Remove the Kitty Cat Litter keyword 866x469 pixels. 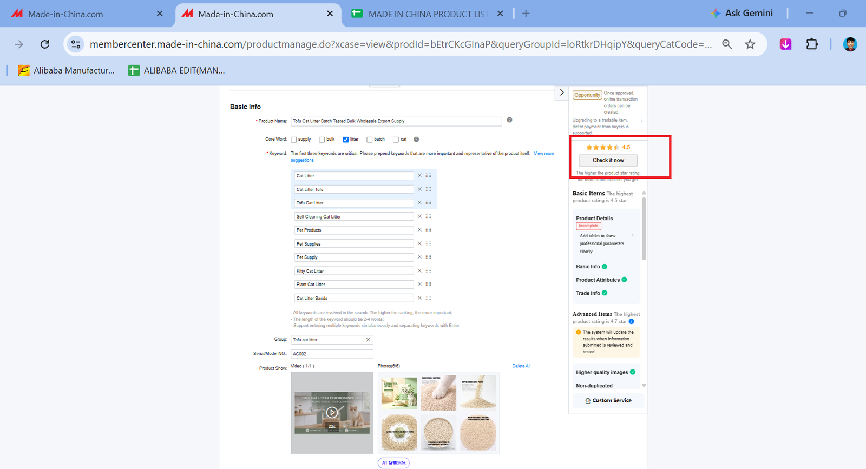pyautogui.click(x=419, y=271)
